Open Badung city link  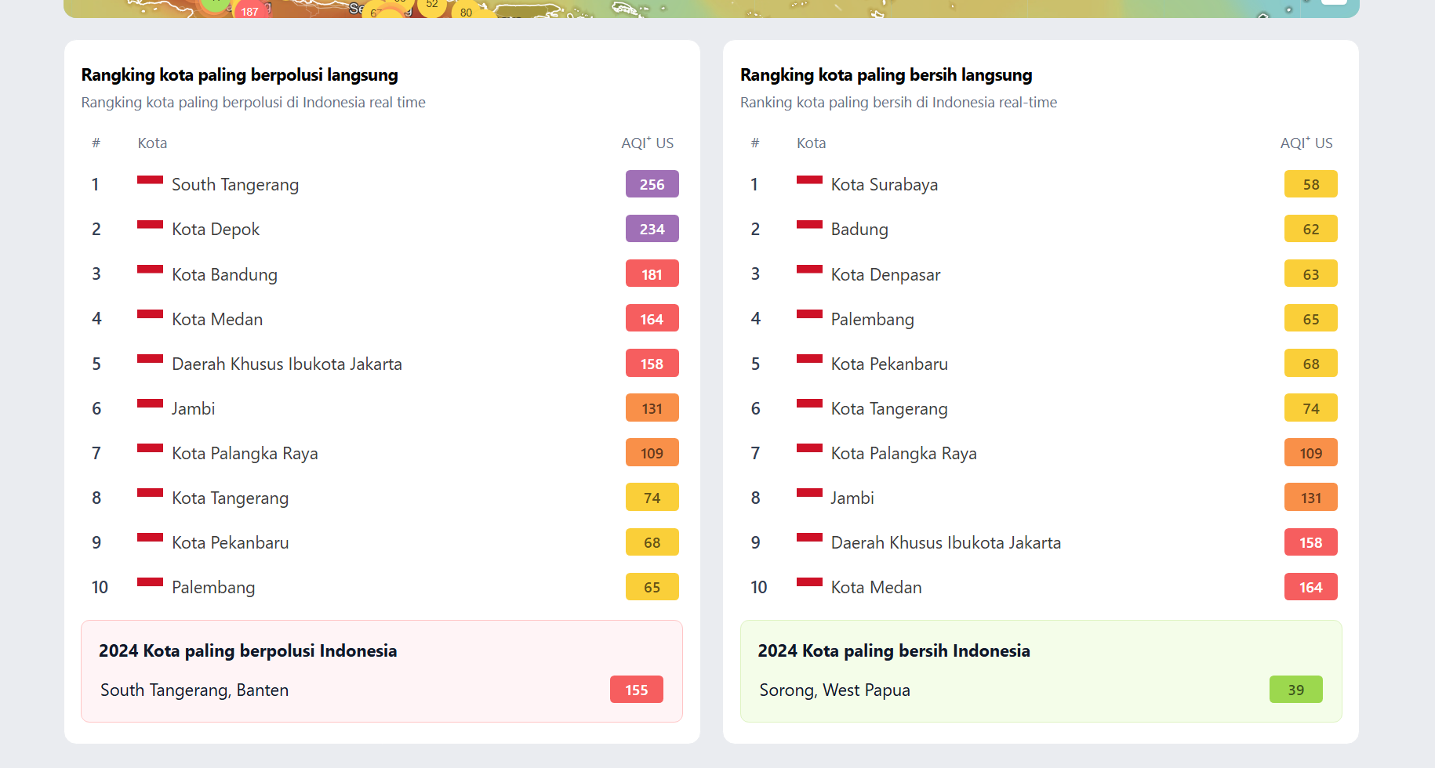tap(859, 229)
